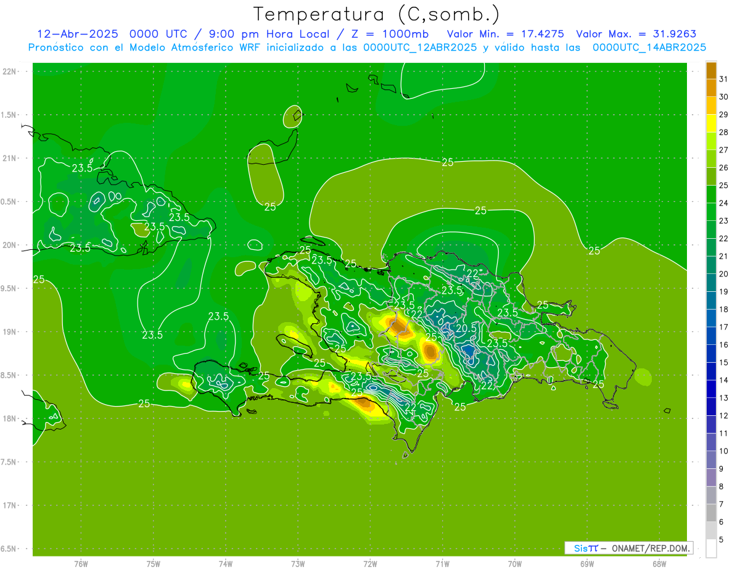Viewport: 740px width, 572px height.
Task: Click longitude axis label '71W'
Action: point(442,564)
